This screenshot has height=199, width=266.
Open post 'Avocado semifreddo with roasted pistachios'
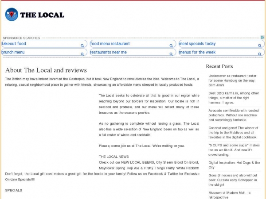coord(234,115)
